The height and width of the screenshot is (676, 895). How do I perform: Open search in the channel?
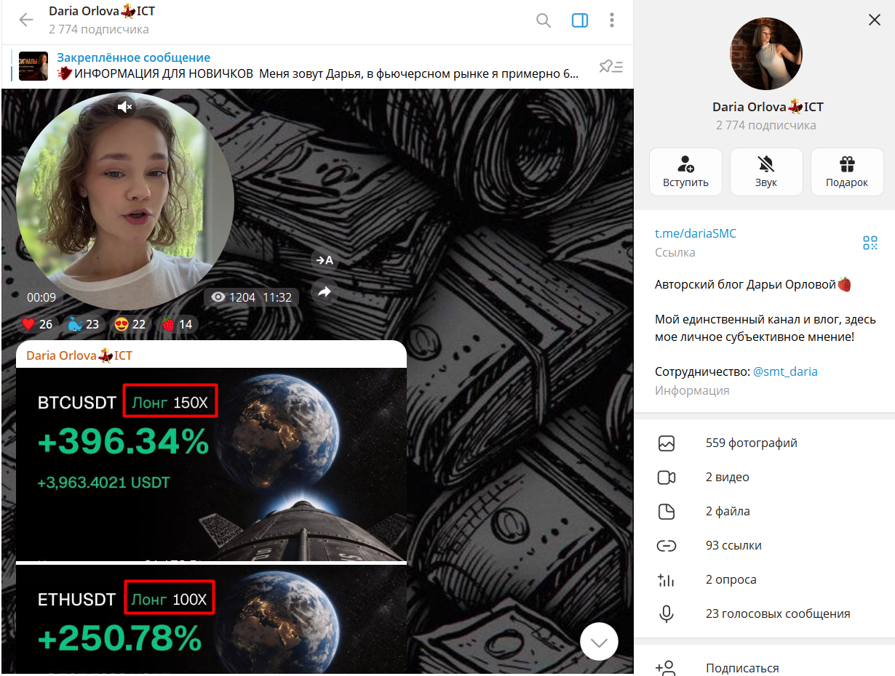click(x=544, y=20)
